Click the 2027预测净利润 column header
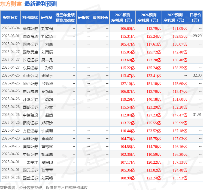Image resolution: width=203 pixels, height=190 pixels. [x=175, y=18]
